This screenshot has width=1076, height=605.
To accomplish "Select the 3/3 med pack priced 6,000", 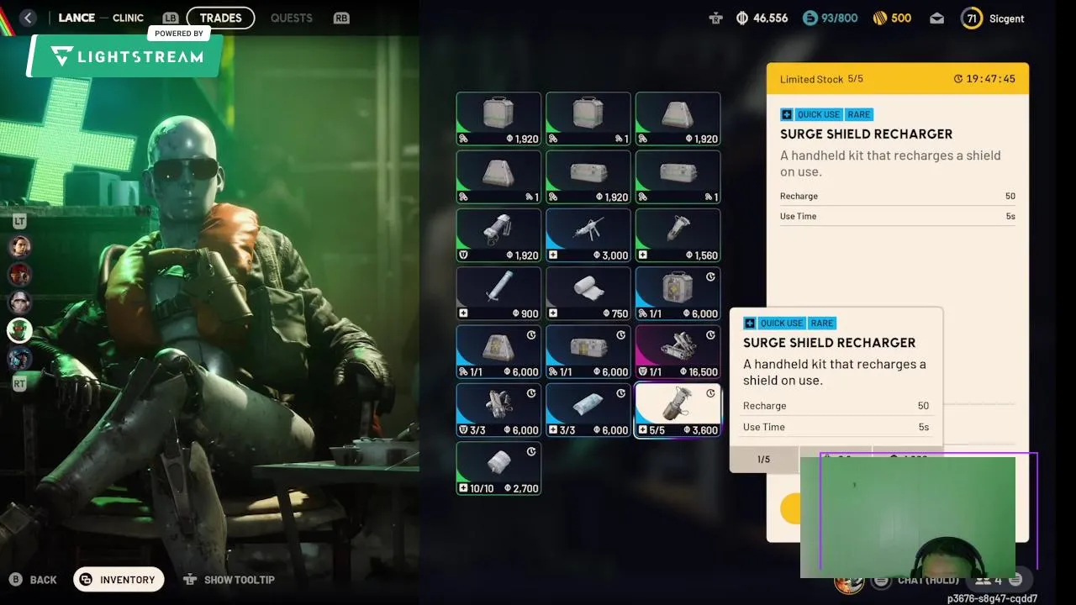I will point(588,410).
